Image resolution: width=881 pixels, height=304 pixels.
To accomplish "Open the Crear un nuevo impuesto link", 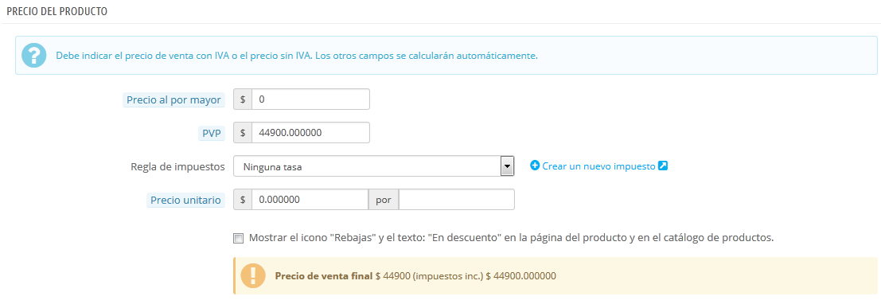I will click(599, 166).
